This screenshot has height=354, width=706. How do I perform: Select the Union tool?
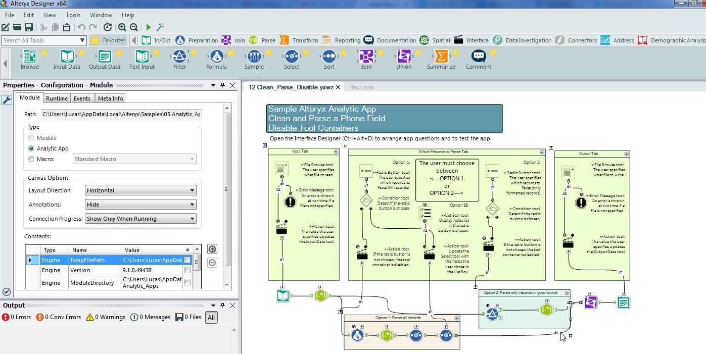click(x=404, y=60)
